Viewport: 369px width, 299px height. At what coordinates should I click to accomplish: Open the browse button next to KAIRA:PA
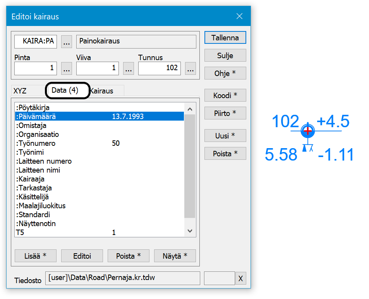point(67,42)
